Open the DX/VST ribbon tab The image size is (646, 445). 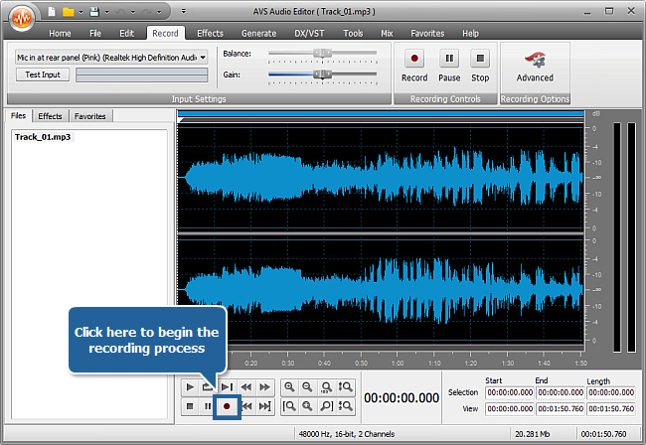309,34
